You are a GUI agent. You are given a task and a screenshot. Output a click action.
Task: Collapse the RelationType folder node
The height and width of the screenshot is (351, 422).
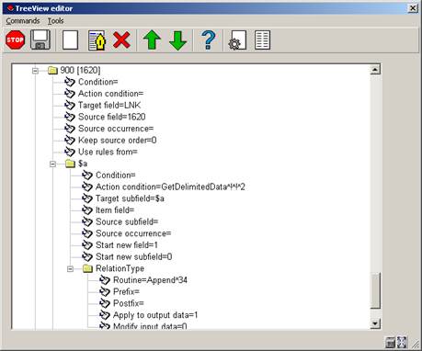70,269
